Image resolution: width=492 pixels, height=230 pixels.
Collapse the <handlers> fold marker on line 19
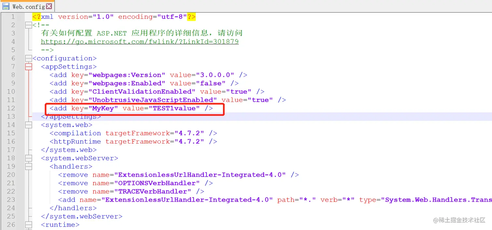(29, 166)
